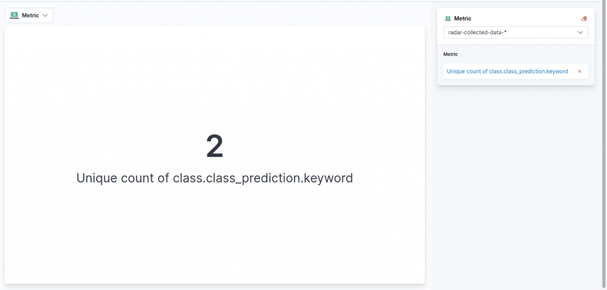Click the Metric visualization icon in layer panel
607x290 pixels.
coord(448,18)
